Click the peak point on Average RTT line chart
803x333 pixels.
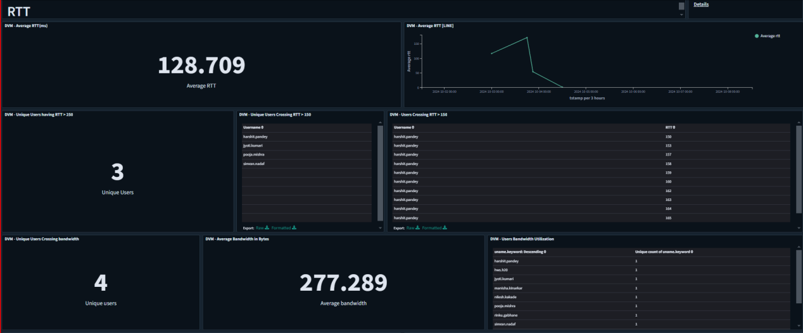click(527, 38)
